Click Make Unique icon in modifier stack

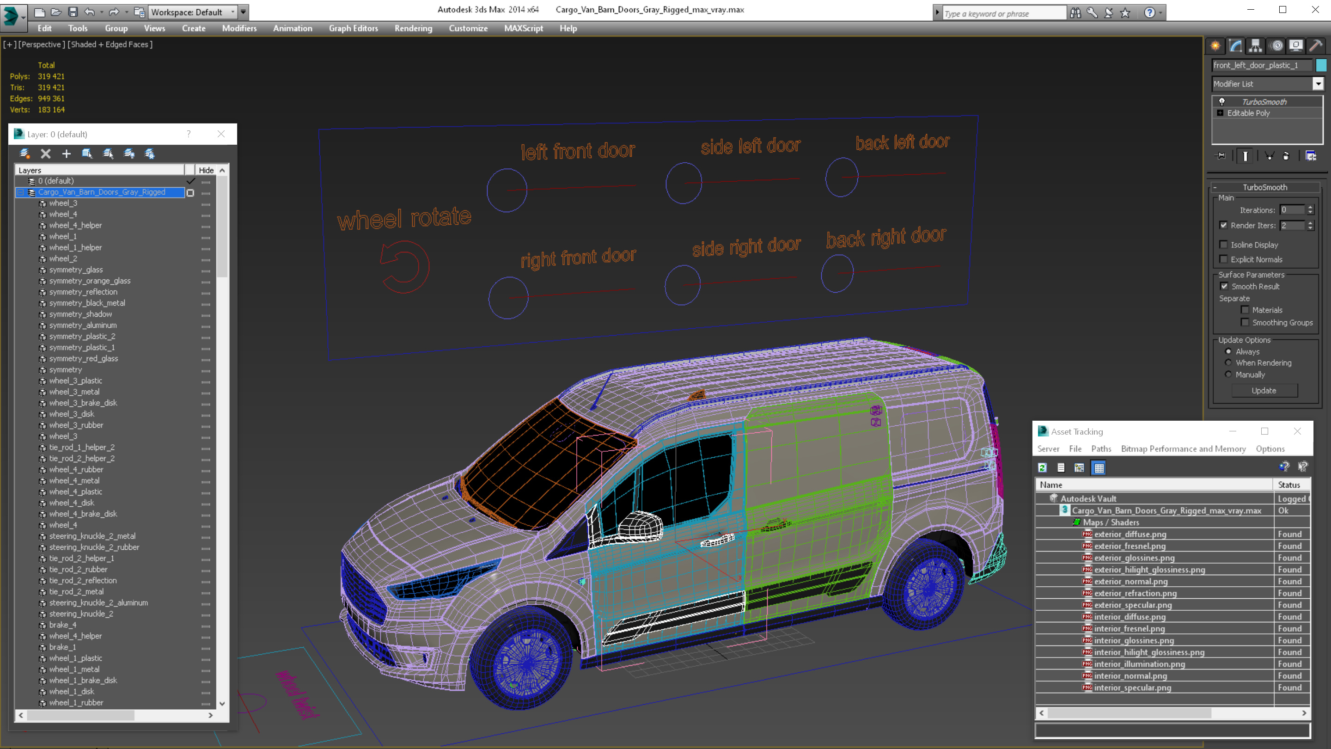pos(1270,156)
